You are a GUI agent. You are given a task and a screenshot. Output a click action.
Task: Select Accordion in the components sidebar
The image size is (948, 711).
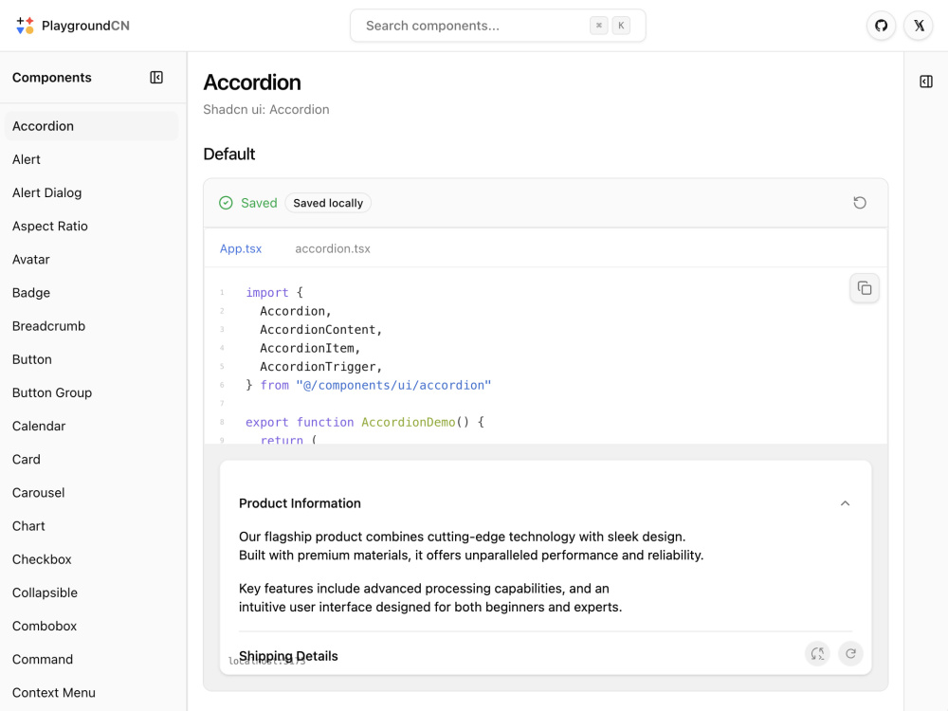91,126
